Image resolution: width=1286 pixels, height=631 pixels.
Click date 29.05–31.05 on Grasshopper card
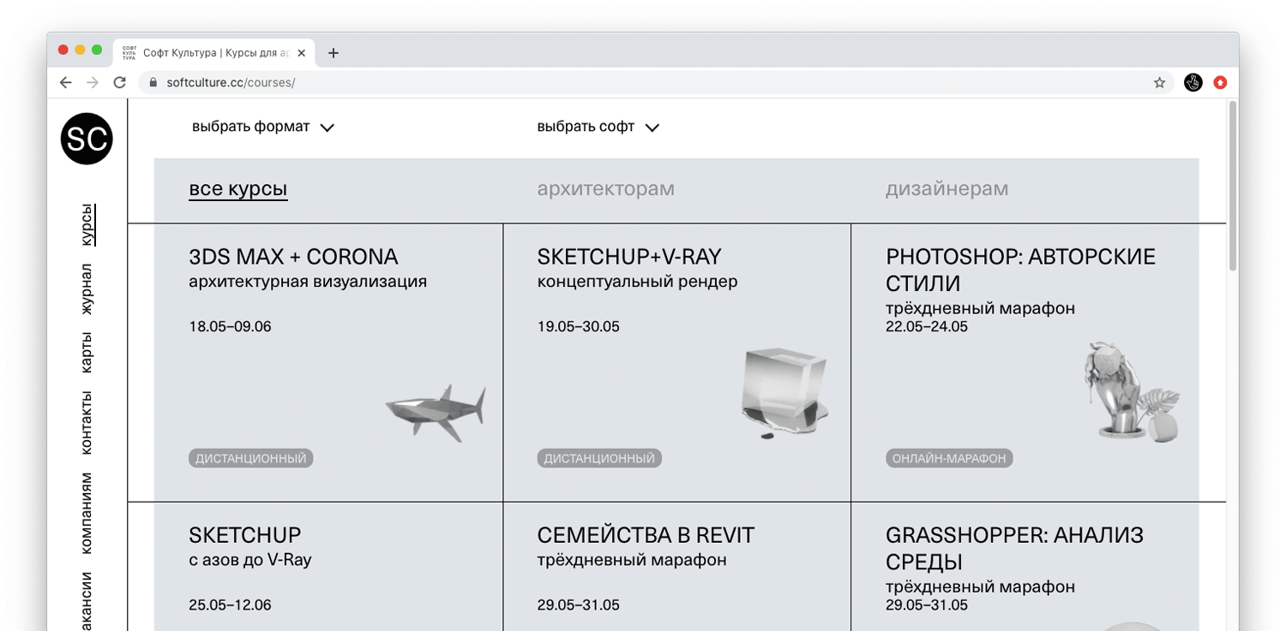(x=927, y=604)
